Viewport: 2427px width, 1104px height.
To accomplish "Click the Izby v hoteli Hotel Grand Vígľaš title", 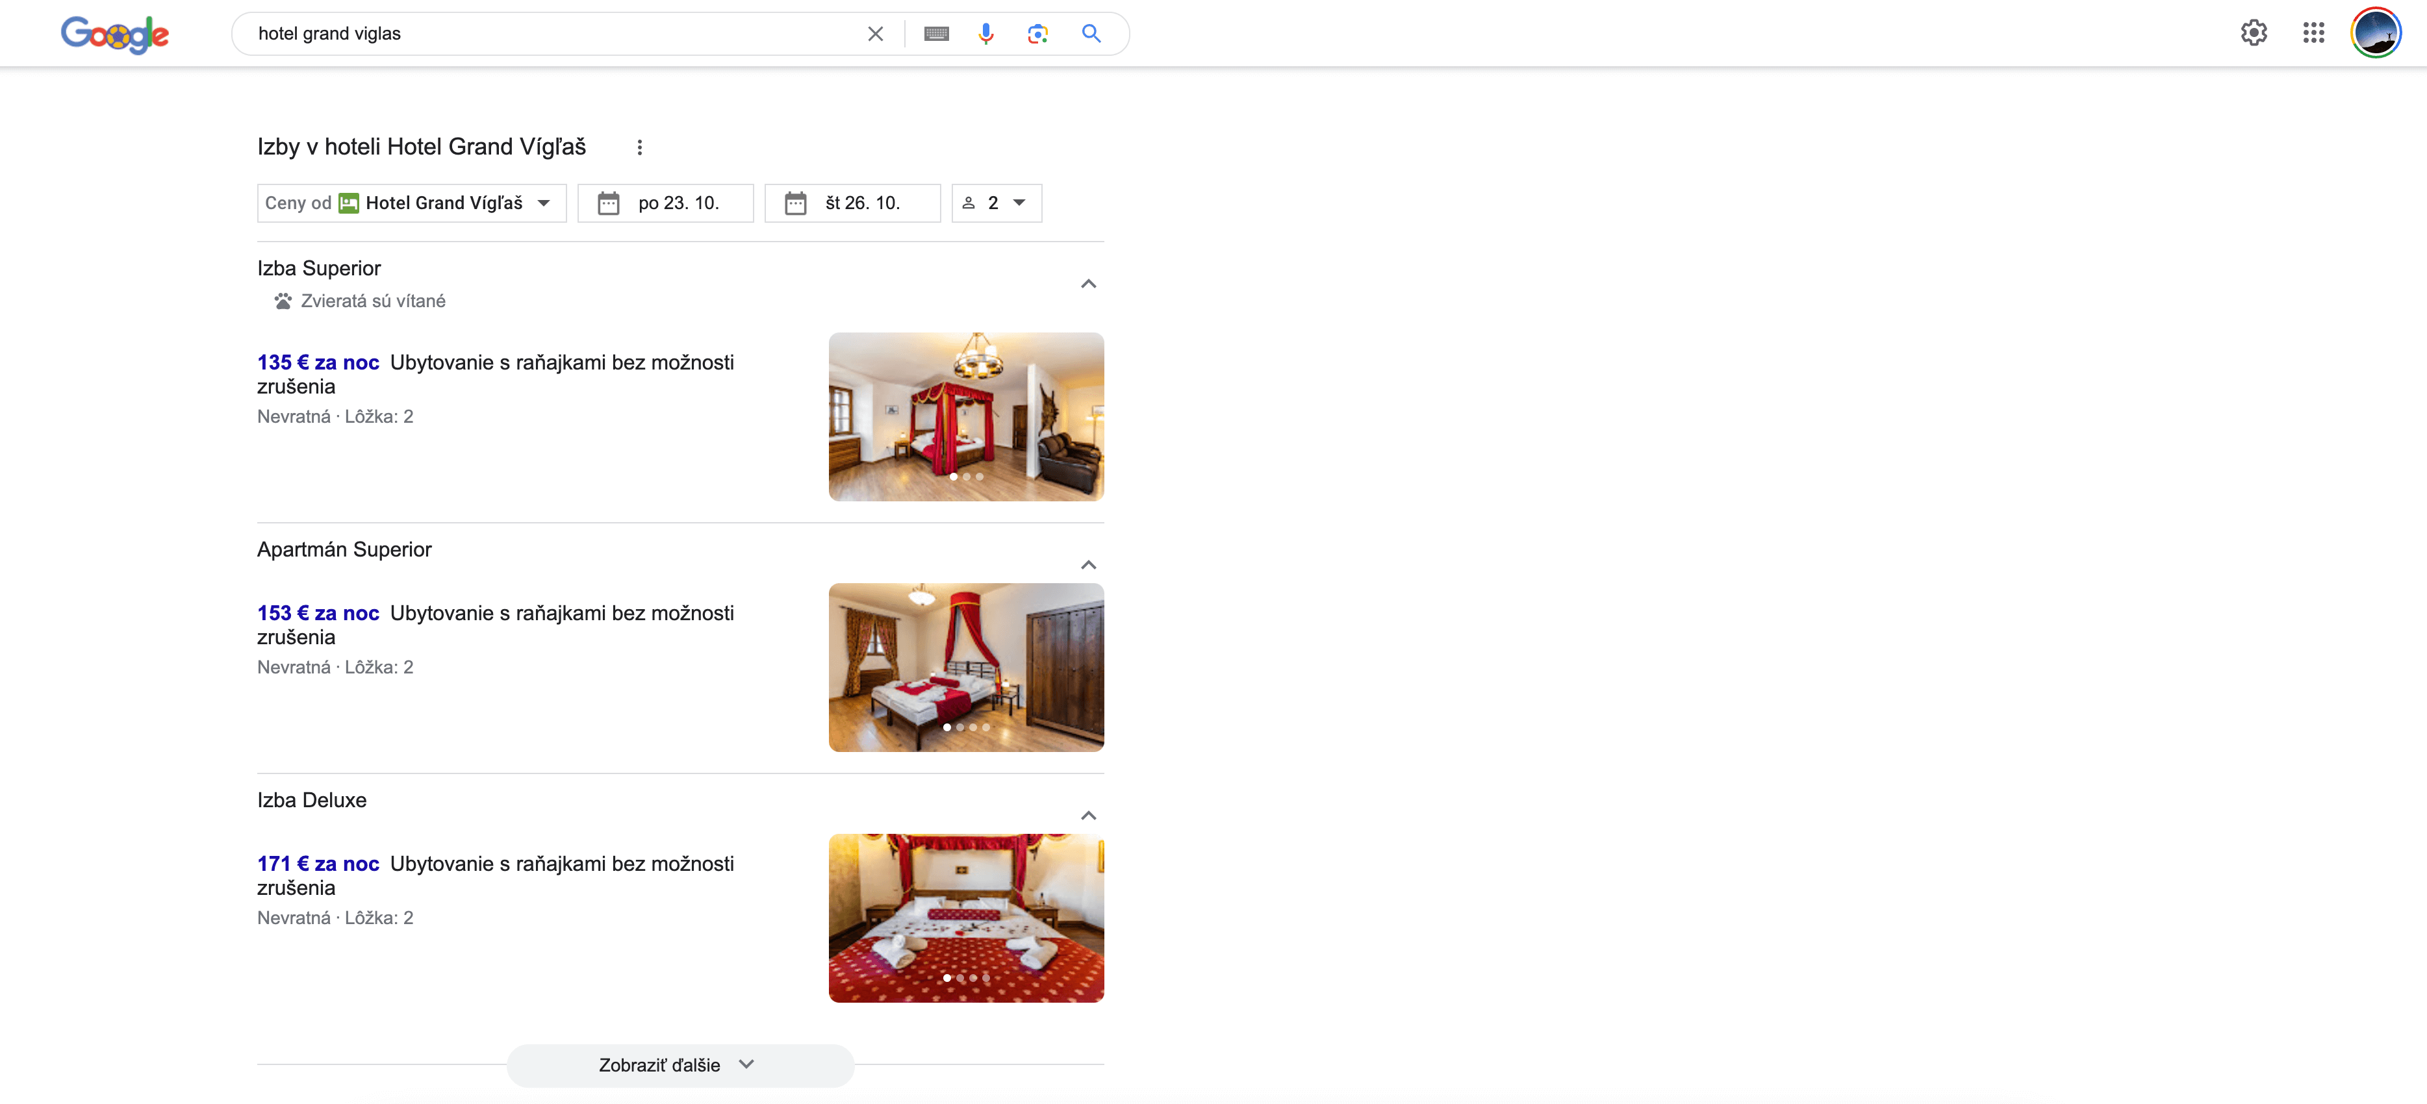I will point(421,147).
